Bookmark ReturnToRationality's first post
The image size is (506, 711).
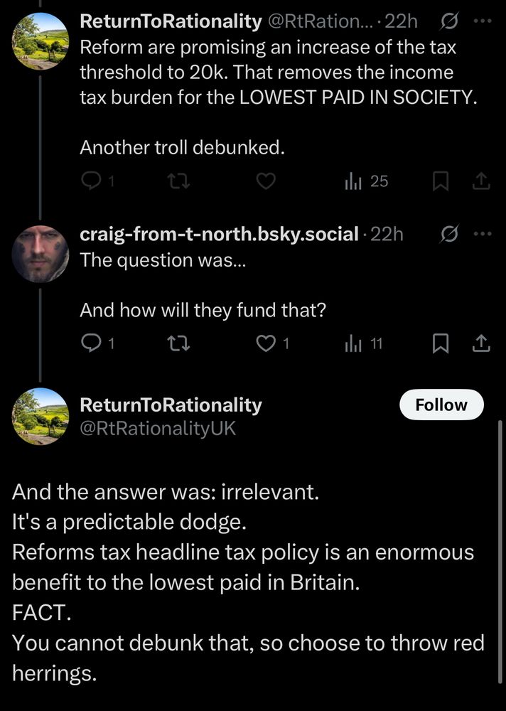tap(441, 181)
